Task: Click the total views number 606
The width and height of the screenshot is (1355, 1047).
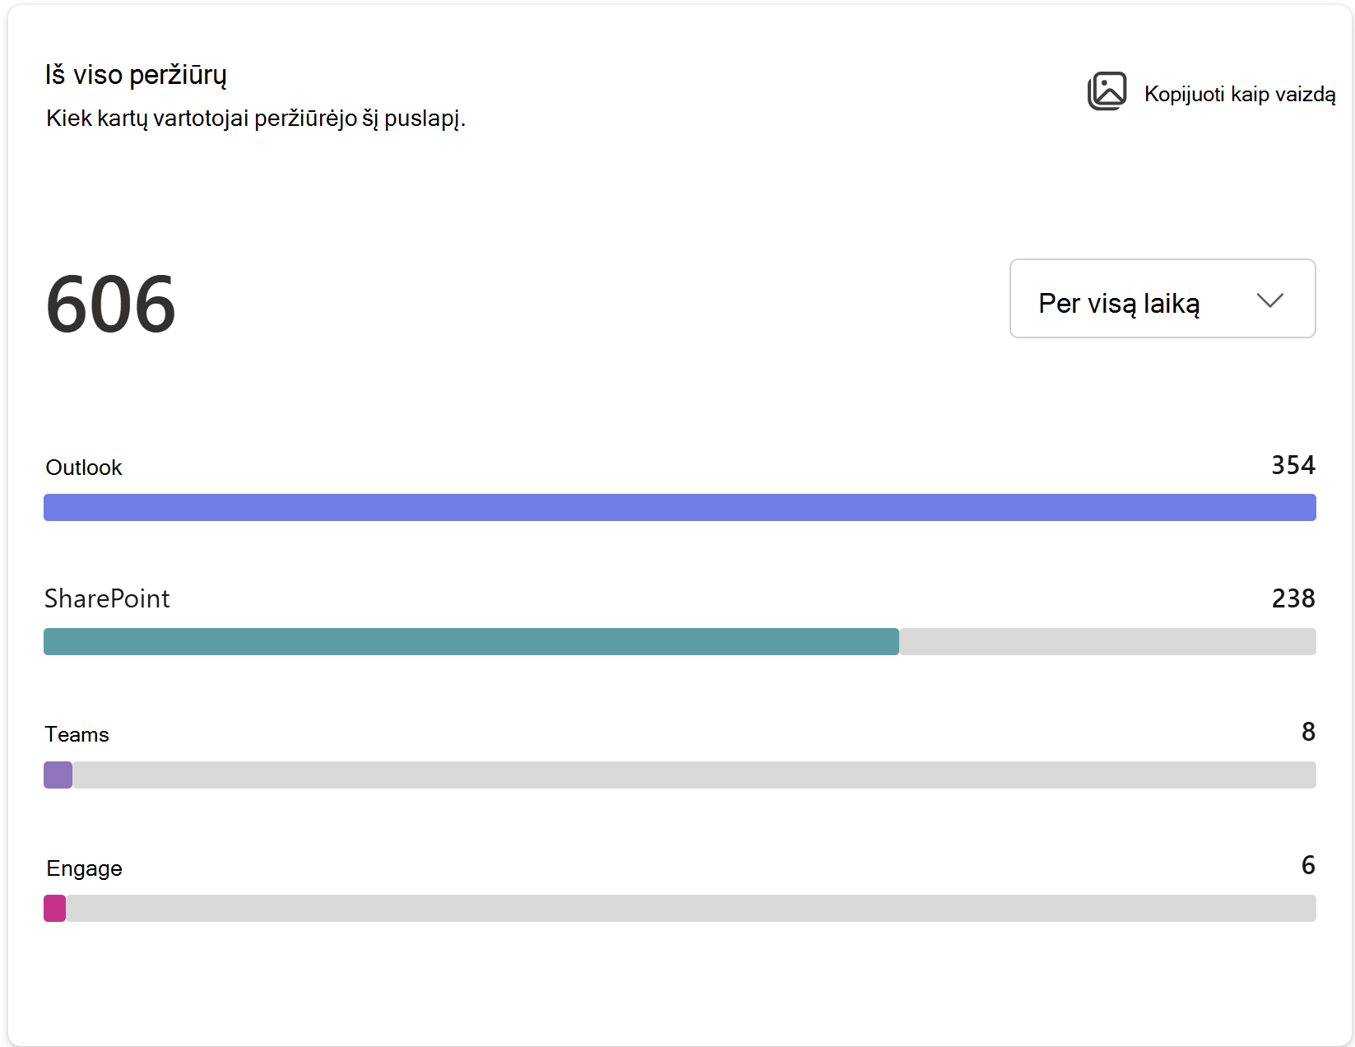Action: (110, 305)
